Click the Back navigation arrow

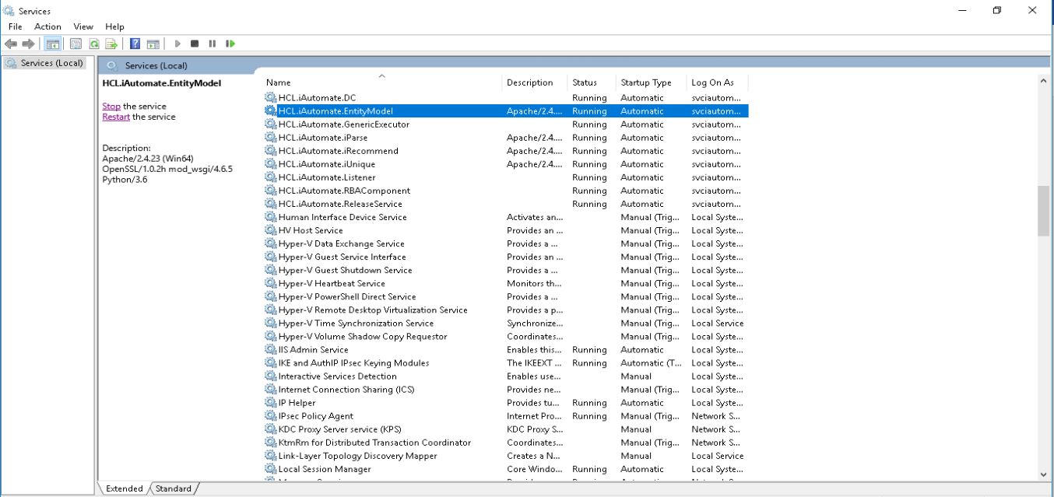10,44
